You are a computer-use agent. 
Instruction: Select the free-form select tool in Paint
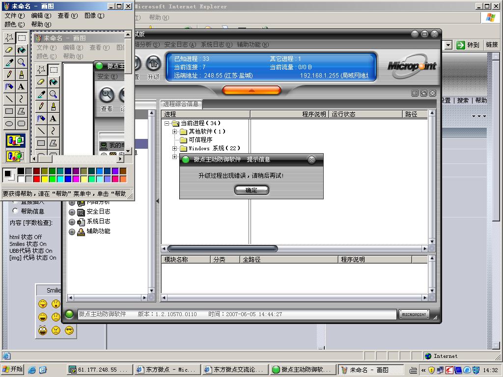(x=9, y=38)
